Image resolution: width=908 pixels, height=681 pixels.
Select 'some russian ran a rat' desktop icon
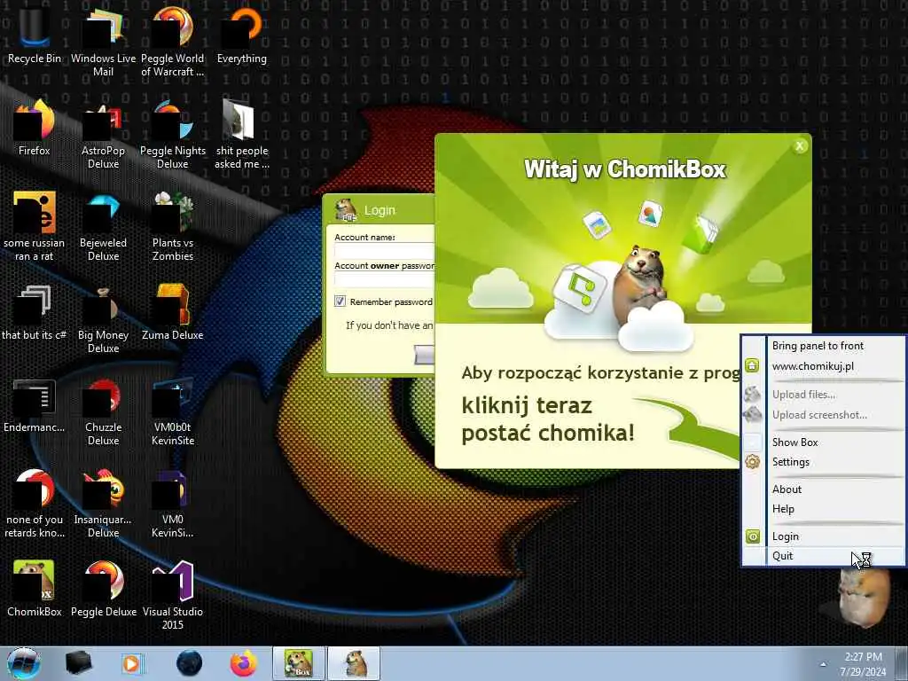[35, 226]
